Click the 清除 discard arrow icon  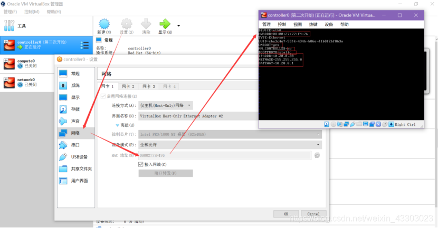pos(146,26)
